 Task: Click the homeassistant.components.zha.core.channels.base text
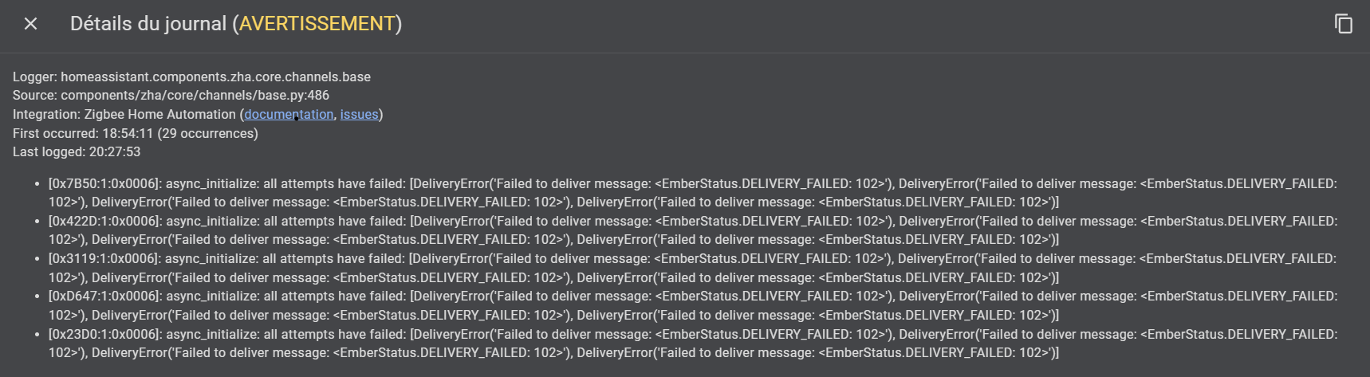tap(215, 77)
